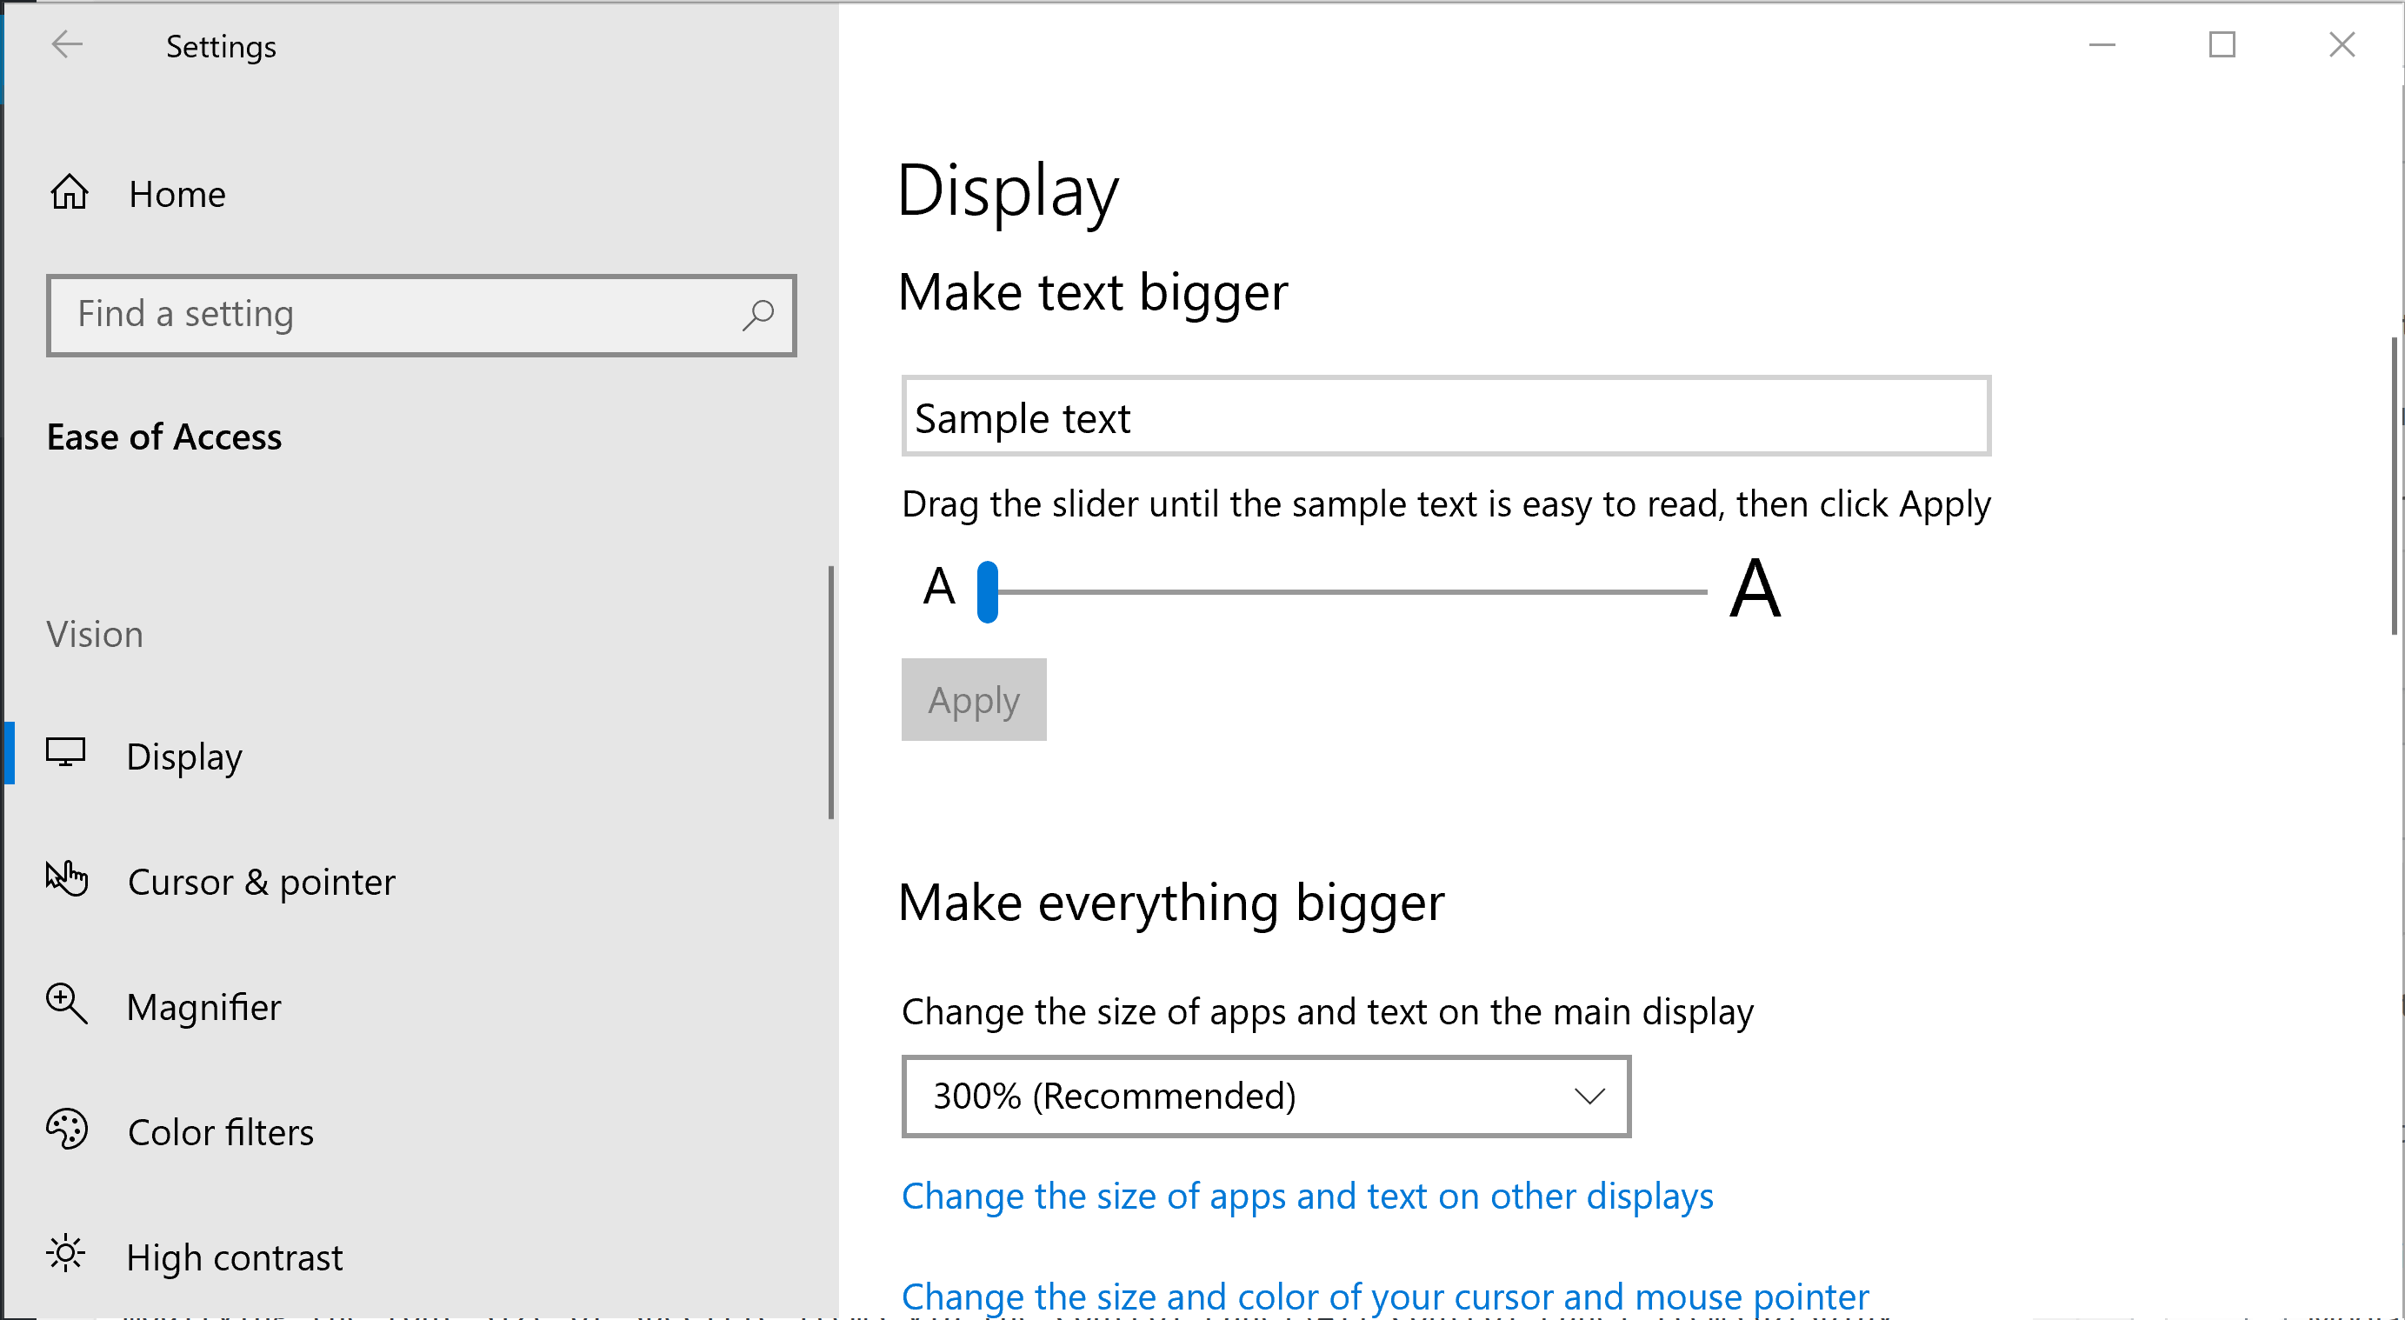Screen dimensions: 2405x1320
Task: Select Display menu item in Vision section
Action: 185,756
